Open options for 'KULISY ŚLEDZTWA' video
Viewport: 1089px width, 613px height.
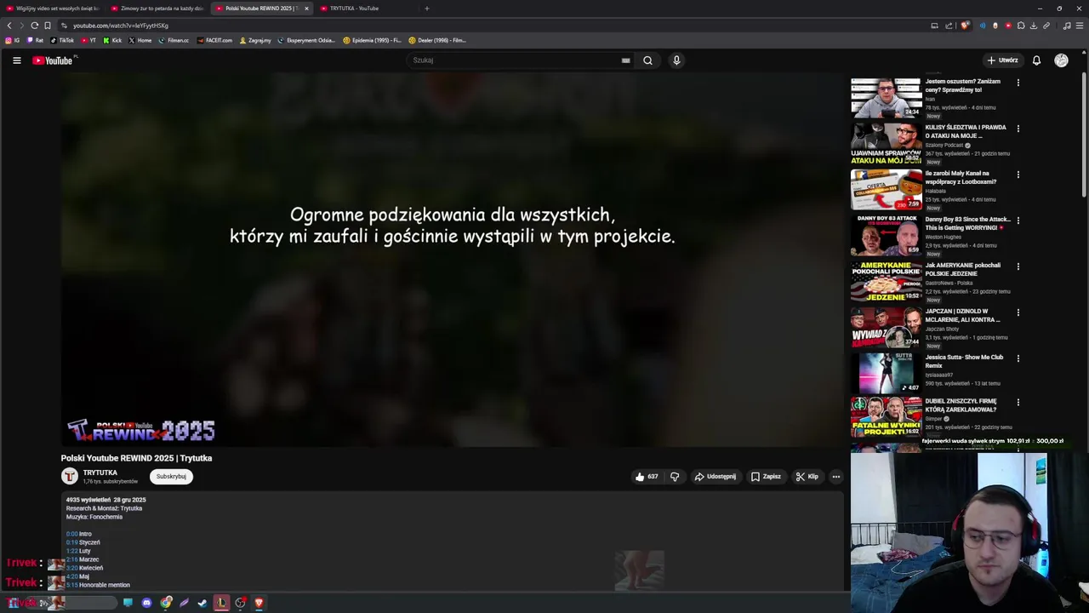(x=1018, y=129)
